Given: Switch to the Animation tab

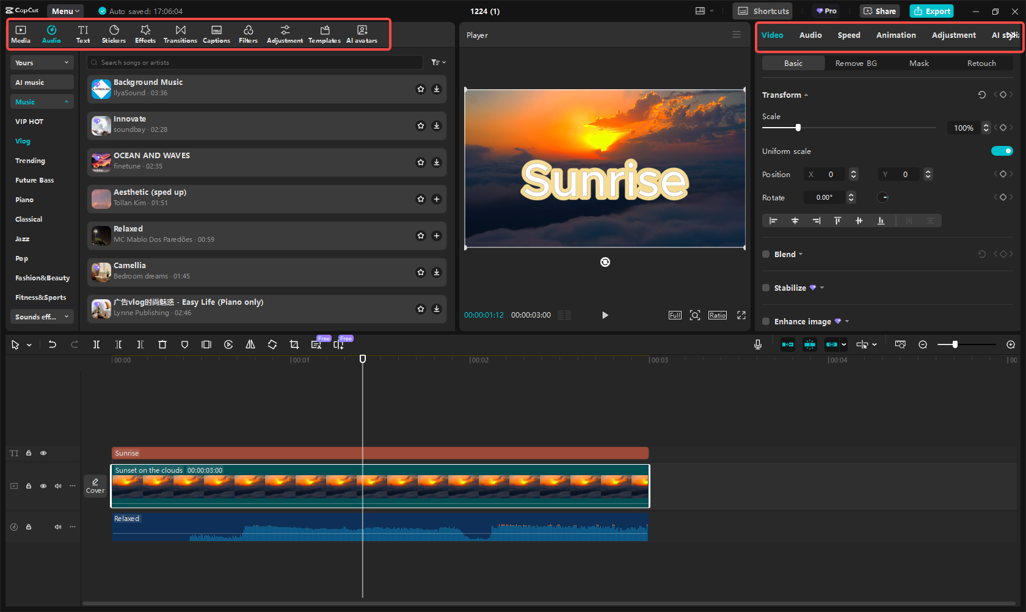Looking at the screenshot, I should 895,35.
